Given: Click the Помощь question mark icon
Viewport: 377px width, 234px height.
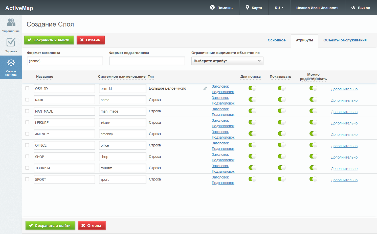Looking at the screenshot, I should (212, 8).
